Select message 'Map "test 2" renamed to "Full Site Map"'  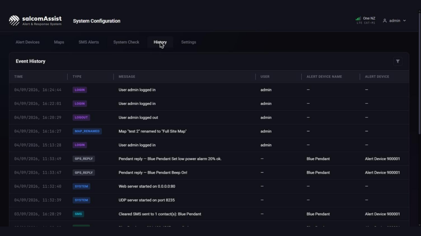pyautogui.click(x=153, y=131)
